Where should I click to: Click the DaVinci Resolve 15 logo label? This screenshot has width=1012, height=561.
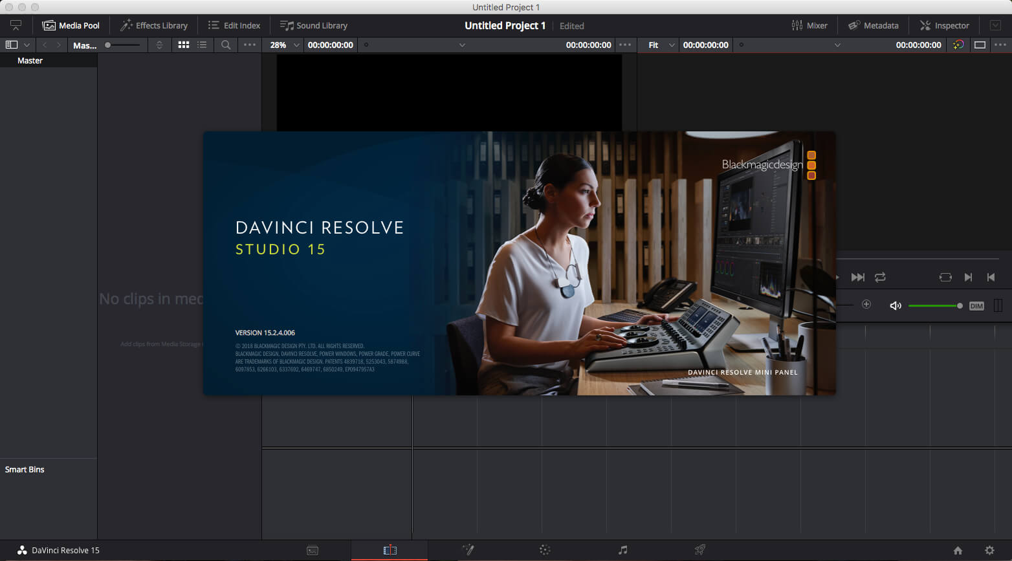58,551
